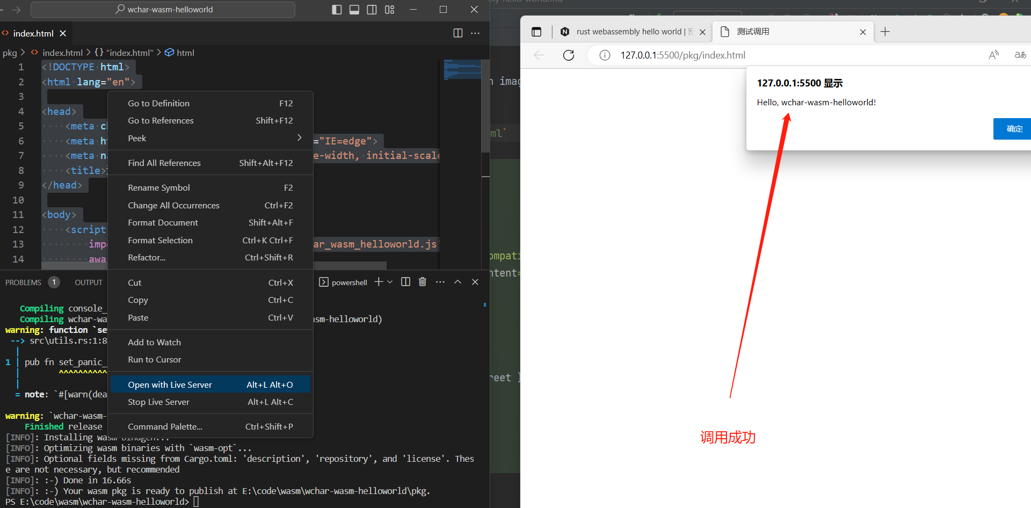Click the blue 确定 button in alert
Image resolution: width=1031 pixels, height=508 pixels.
[1013, 129]
